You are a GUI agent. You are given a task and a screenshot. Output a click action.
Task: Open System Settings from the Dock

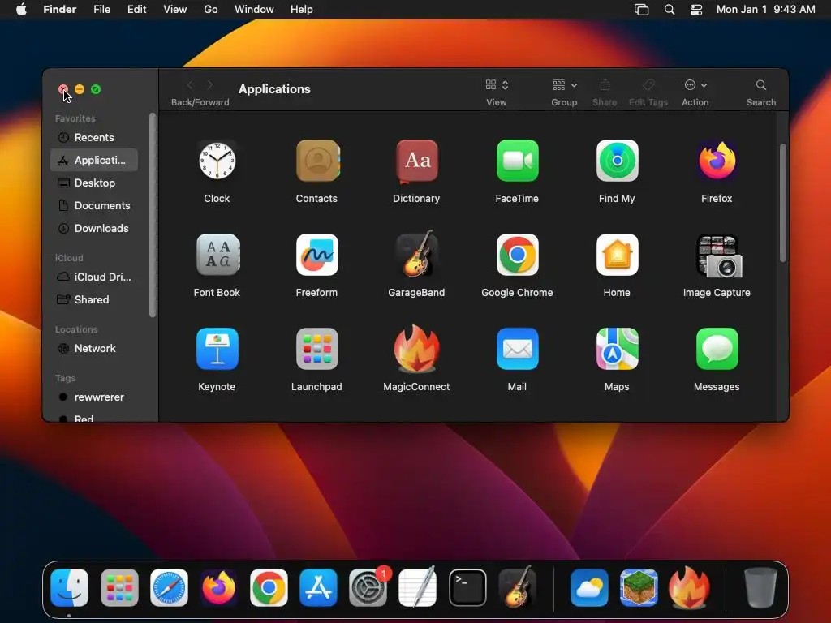(x=368, y=588)
